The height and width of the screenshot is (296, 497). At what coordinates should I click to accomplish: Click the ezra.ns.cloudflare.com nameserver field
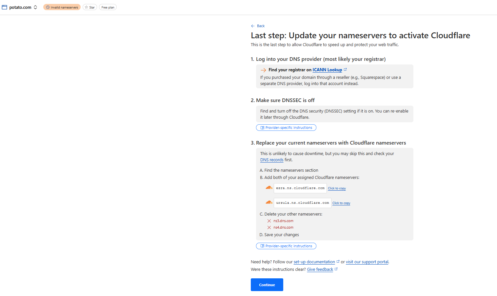click(x=300, y=188)
